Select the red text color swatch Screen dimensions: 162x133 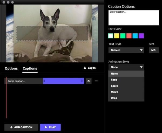pos(129,36)
